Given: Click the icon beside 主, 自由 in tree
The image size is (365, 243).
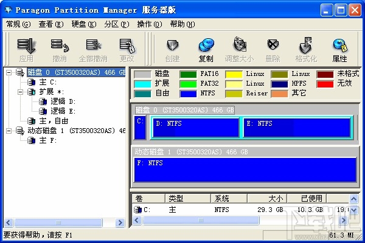Looking at the screenshot, I should pos(32,121).
